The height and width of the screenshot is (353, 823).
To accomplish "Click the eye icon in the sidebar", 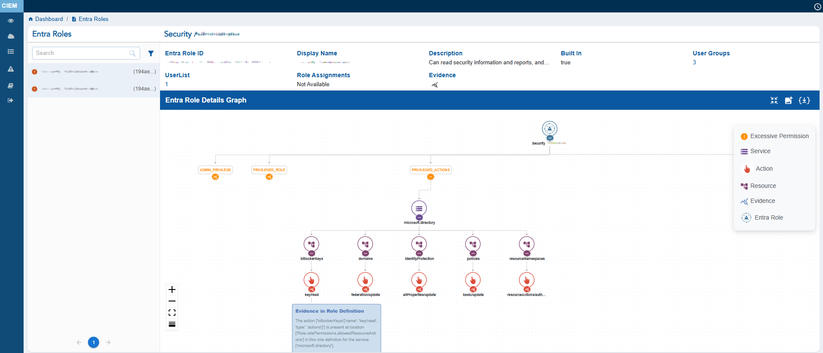I will [x=11, y=21].
